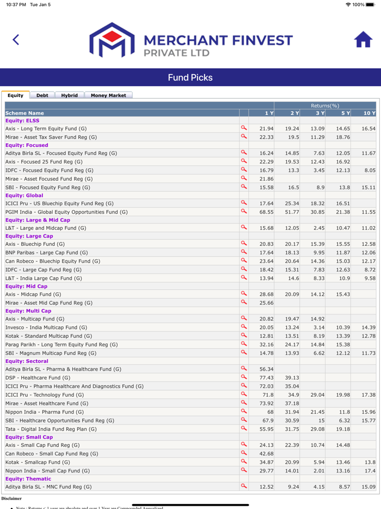Open details for Axis Midcap Fund
Viewport: 381px width, 509px height.
[244, 293]
